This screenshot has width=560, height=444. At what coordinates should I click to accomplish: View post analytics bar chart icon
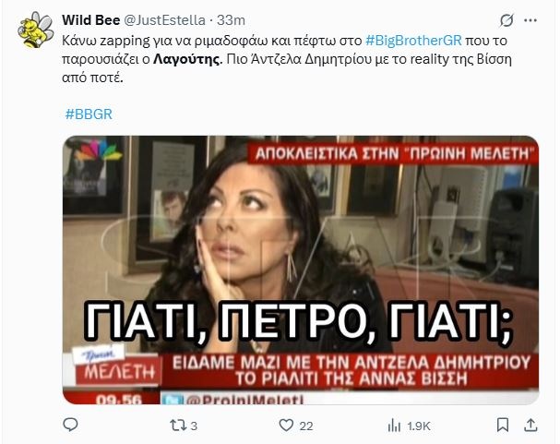tap(394, 425)
